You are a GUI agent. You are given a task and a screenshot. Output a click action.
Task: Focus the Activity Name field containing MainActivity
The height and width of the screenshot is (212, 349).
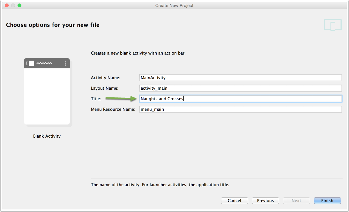coord(241,78)
